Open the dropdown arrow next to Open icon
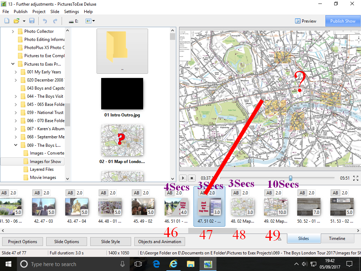This screenshot has height=271, width=361. (x=24, y=21)
